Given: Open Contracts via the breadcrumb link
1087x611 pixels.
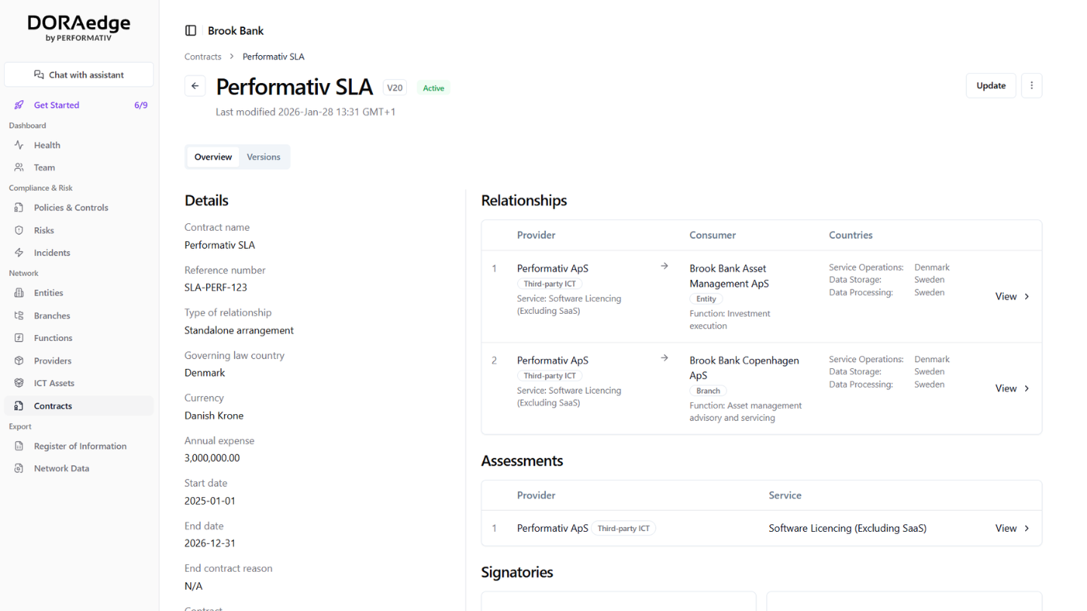Looking at the screenshot, I should 202,56.
